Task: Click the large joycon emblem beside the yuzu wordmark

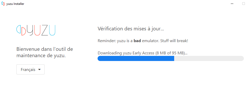Action: (x=21, y=30)
